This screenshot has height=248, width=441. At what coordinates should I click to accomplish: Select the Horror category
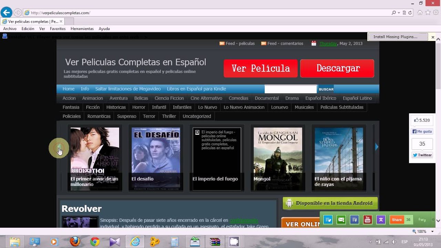coord(139,107)
